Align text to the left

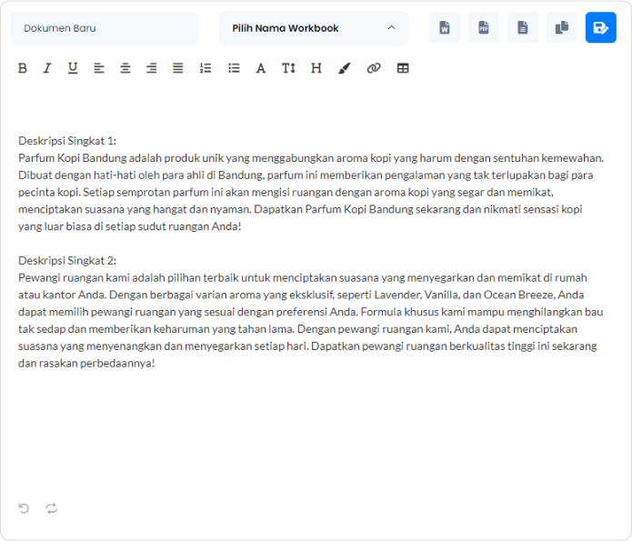tap(99, 68)
